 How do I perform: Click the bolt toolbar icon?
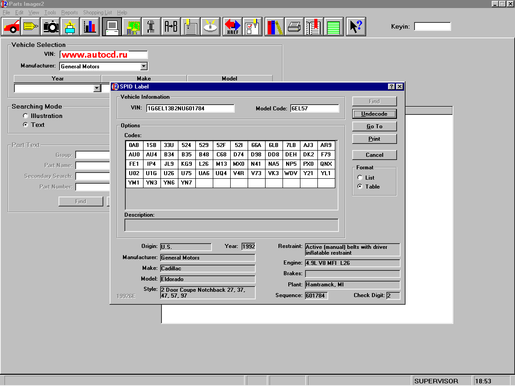tap(151, 27)
